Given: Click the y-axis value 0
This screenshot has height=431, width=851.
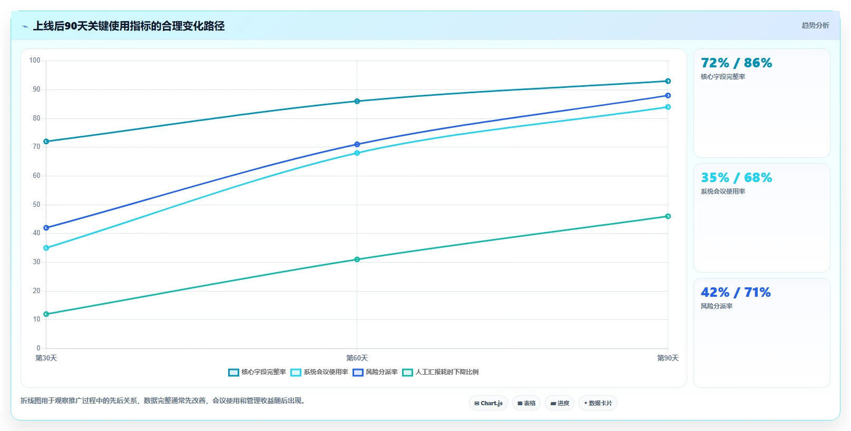Looking at the screenshot, I should tap(38, 348).
